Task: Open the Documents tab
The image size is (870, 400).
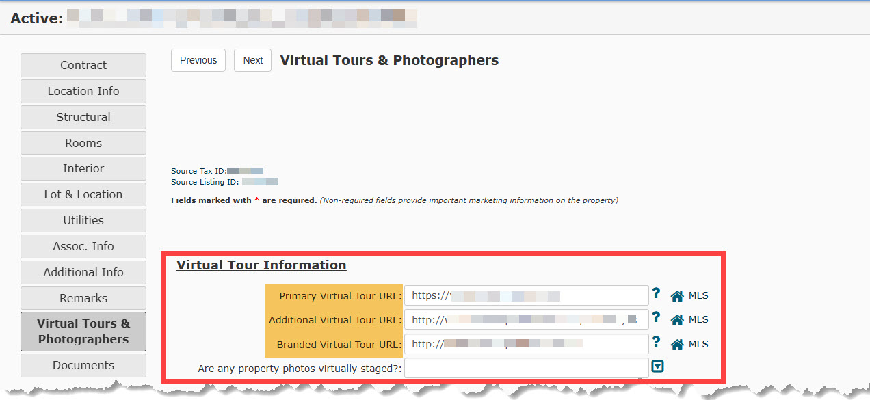Action: pos(83,365)
